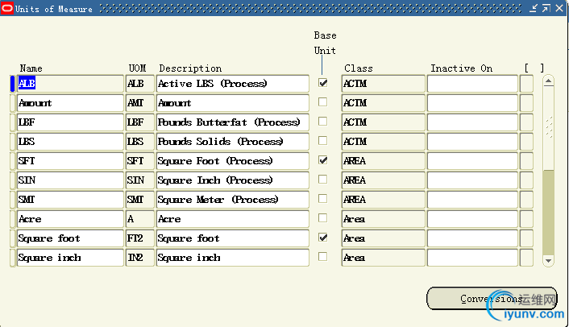
Task: Select the LBS name field
Action: click(x=70, y=142)
